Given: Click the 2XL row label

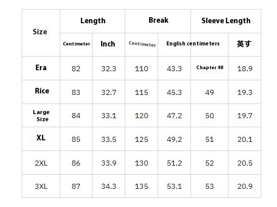Looking at the screenshot, I should pos(41,163).
